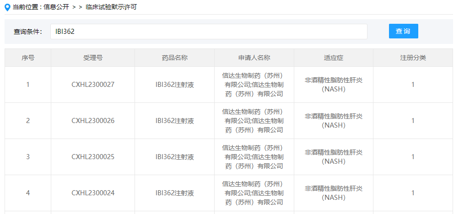This screenshot has height=214, width=459.
Task: Click NASH indication in CXHL2300025 row
Action: pyautogui.click(x=334, y=157)
